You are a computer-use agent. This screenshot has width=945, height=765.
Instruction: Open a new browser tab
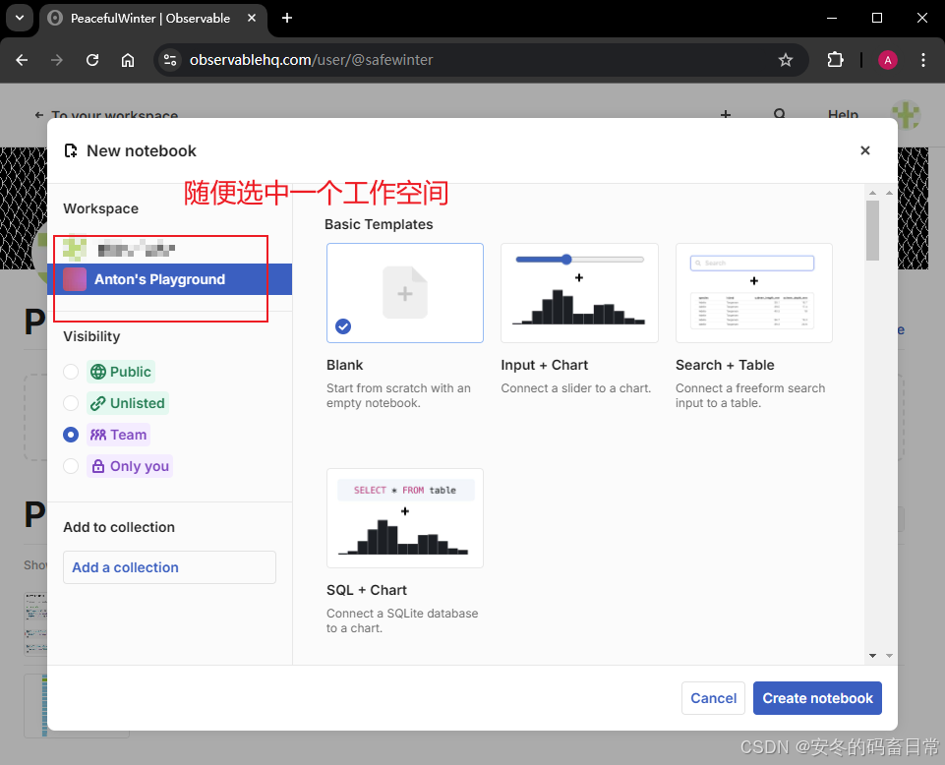point(287,18)
